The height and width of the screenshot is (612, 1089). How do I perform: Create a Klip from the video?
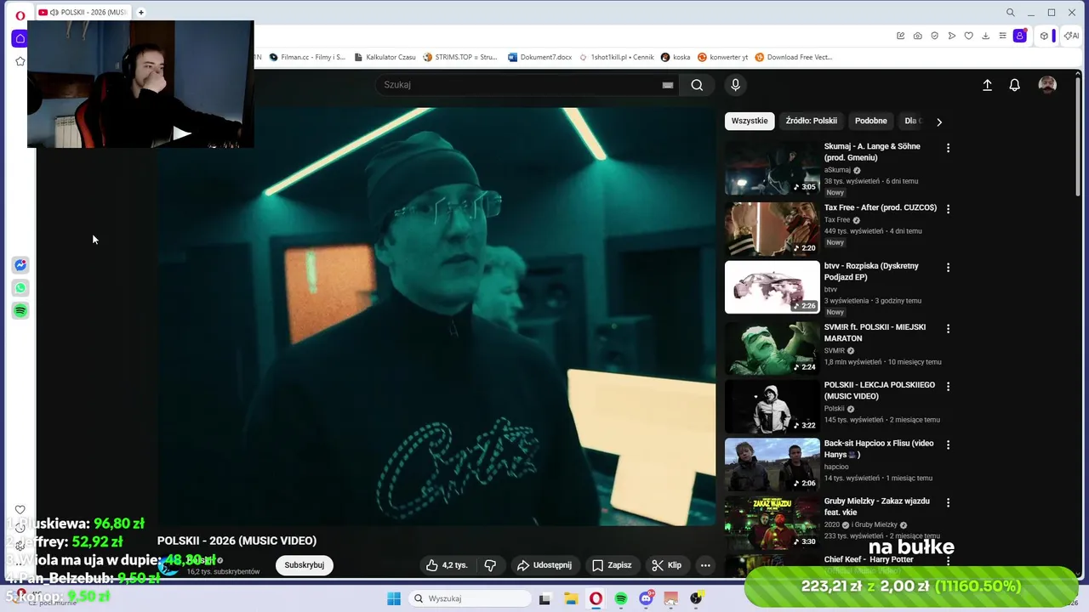pos(666,565)
